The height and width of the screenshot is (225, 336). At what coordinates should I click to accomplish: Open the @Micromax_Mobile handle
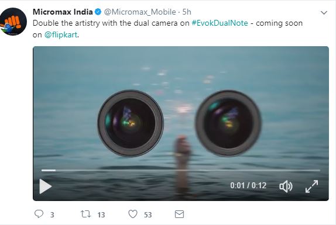(x=140, y=12)
